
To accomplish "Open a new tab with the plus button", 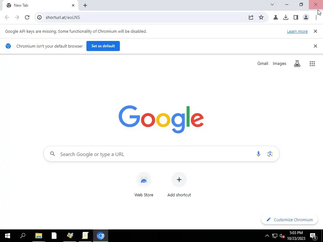I will 85,6.
